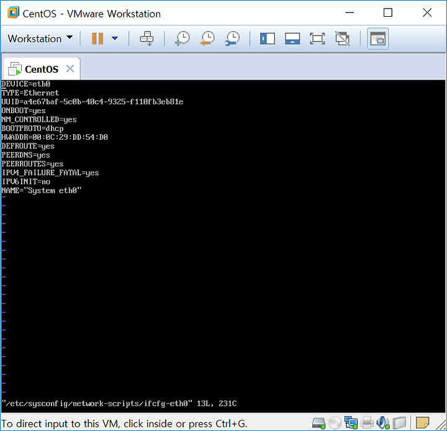Click the DEFROUTE=yes line

click(x=28, y=146)
